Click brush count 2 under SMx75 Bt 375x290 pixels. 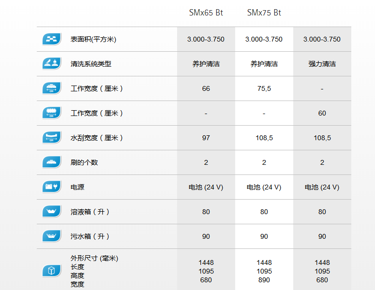tap(264, 162)
